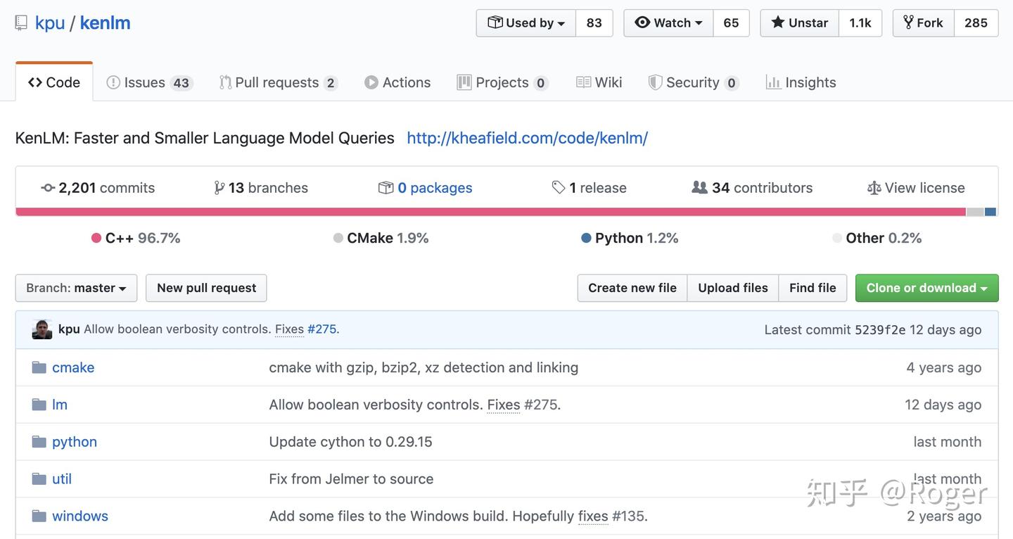The image size is (1013, 539).
Task: Click kpu's avatar in latest commit bar
Action: pyautogui.click(x=42, y=329)
